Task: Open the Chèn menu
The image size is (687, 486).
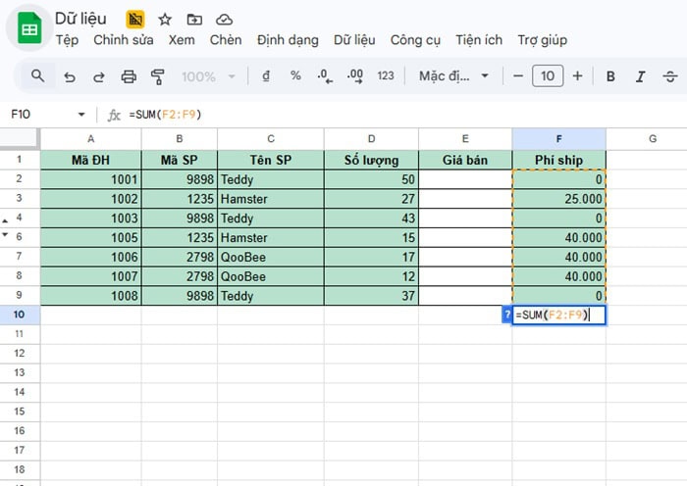Action: click(225, 40)
